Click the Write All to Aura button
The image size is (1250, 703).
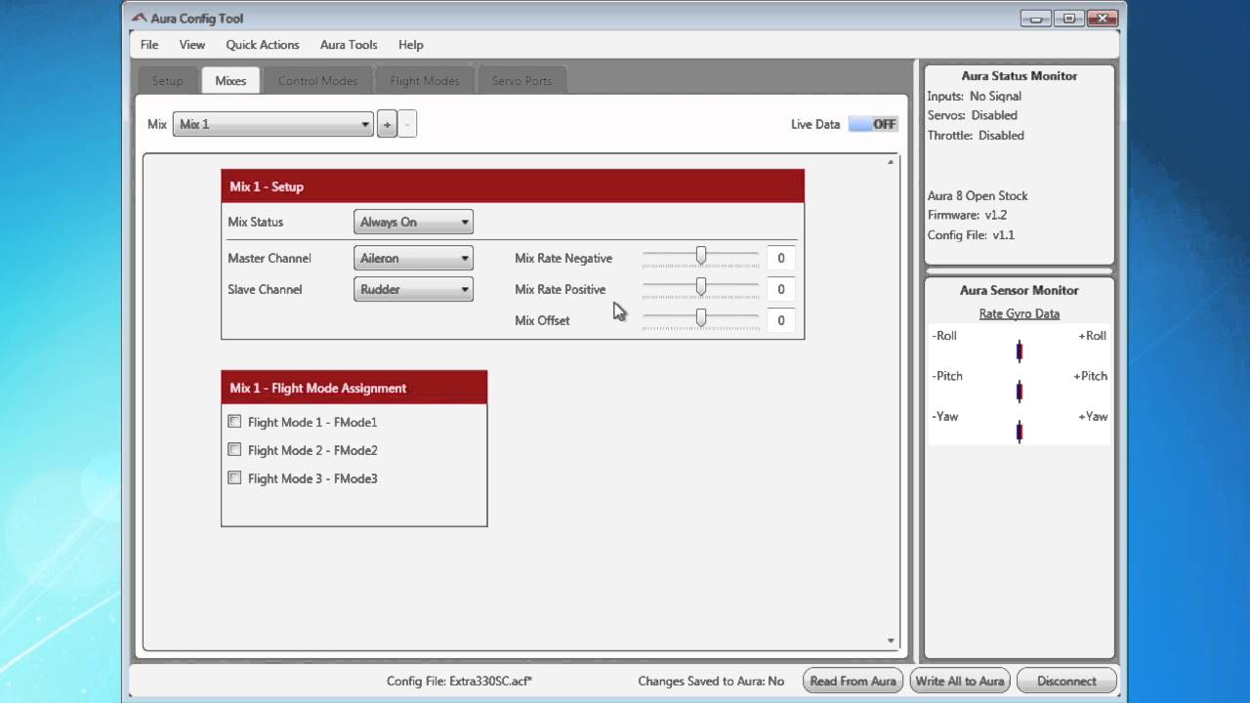960,682
